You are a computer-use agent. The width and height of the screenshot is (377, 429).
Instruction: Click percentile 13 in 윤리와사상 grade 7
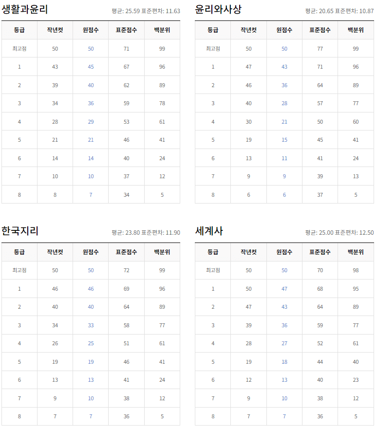tap(356, 176)
